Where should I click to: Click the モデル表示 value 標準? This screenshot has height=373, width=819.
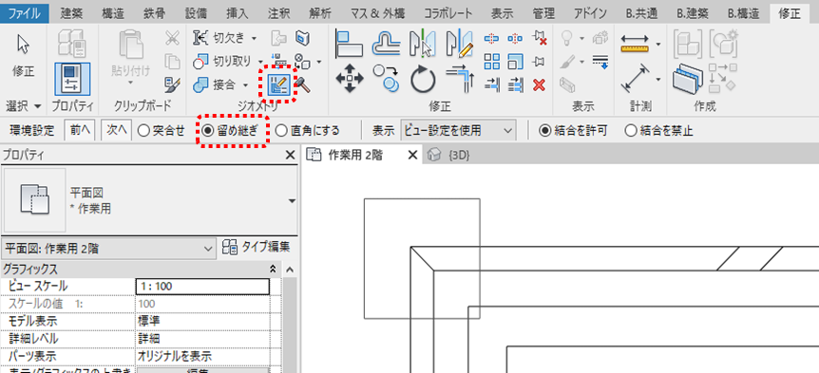tap(202, 321)
